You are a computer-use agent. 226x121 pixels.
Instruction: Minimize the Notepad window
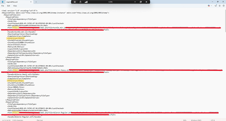tap(213, 2)
